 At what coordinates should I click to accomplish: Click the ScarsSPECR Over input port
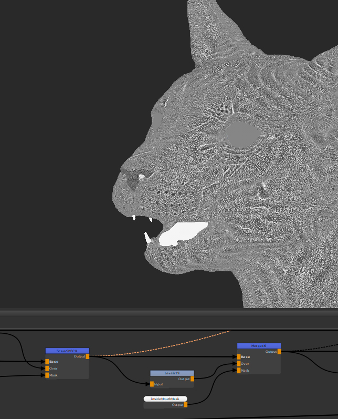(x=47, y=369)
